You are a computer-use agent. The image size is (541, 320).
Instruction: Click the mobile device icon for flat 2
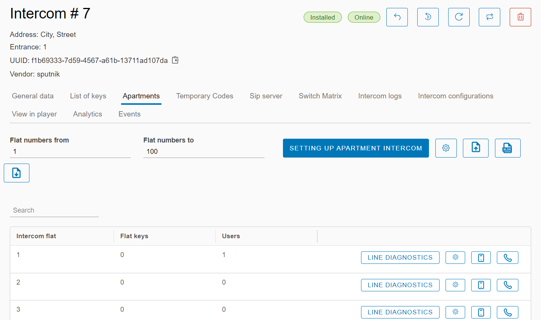481,285
